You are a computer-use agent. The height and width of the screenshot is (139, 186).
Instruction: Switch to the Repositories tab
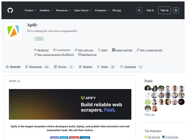(x=37, y=67)
